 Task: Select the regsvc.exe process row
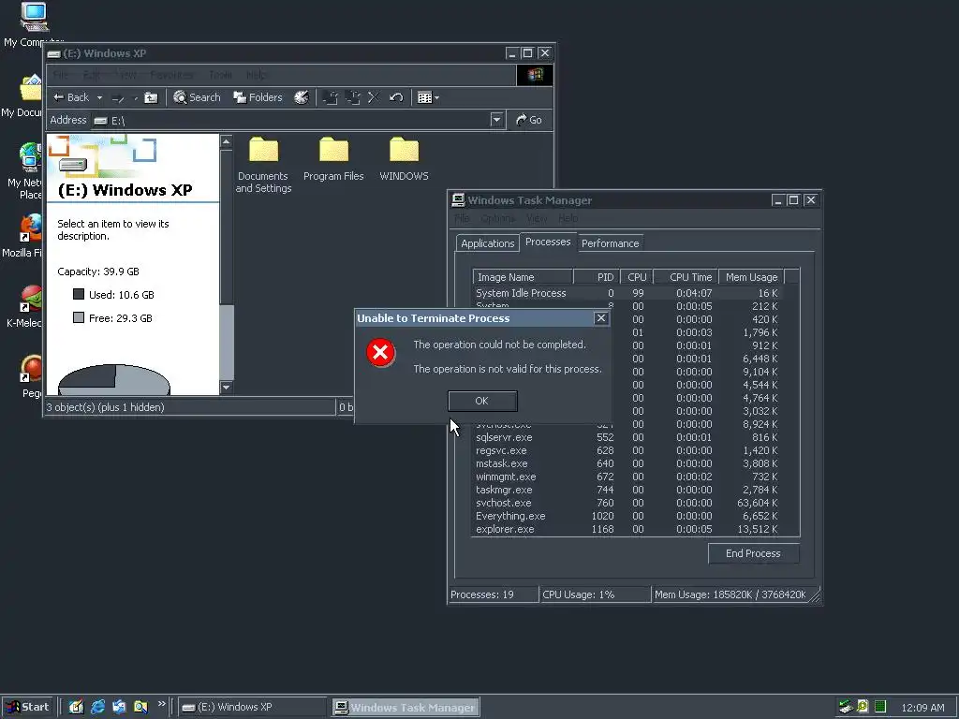pyautogui.click(x=628, y=450)
